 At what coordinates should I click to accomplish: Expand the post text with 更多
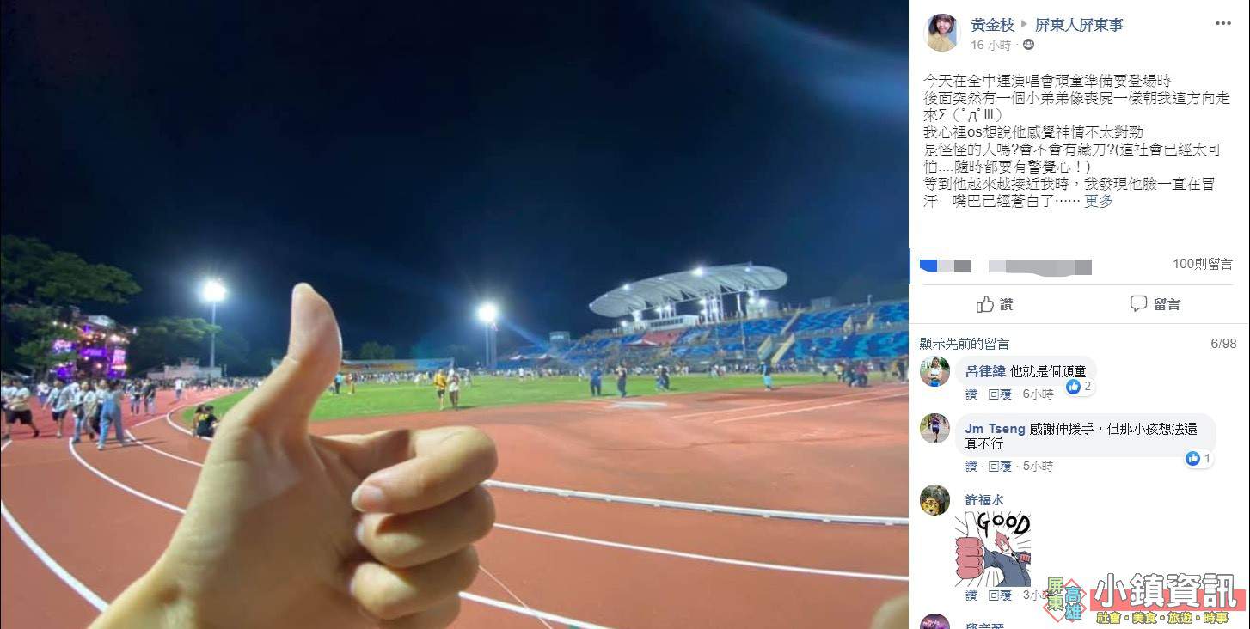tap(1099, 201)
